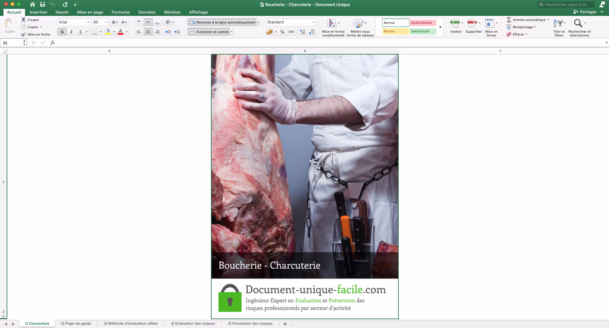Redo the last action

pos(65,4)
